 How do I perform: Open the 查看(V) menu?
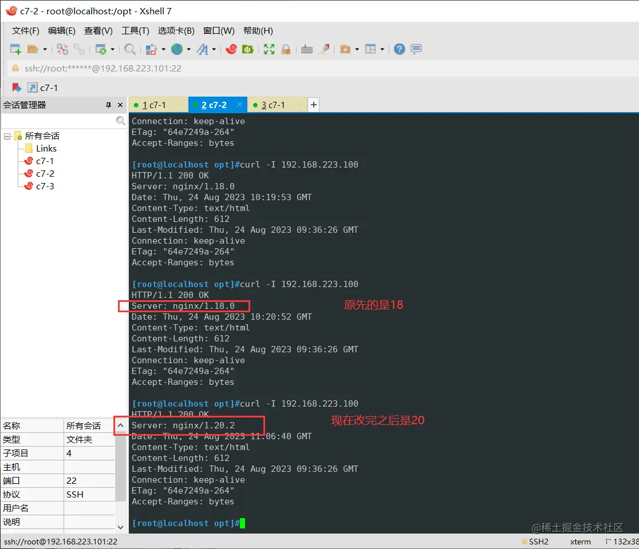(x=98, y=31)
